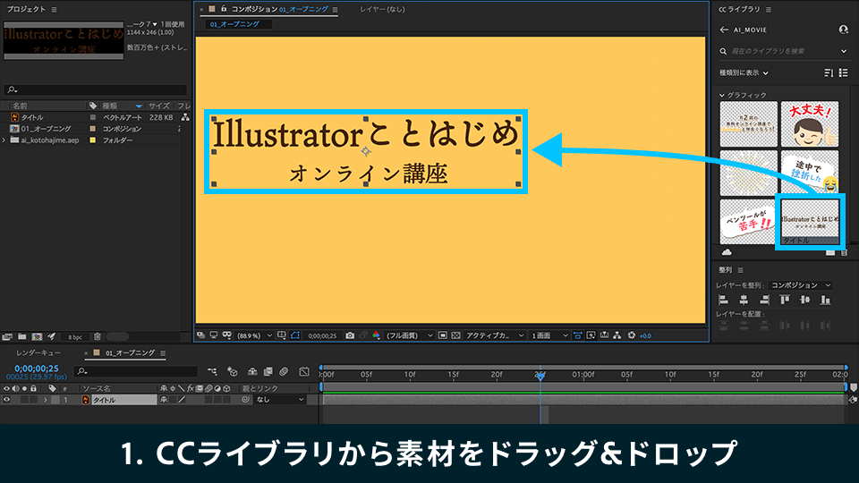Click the timeline layer search field
The image size is (859, 483).
click(136, 371)
